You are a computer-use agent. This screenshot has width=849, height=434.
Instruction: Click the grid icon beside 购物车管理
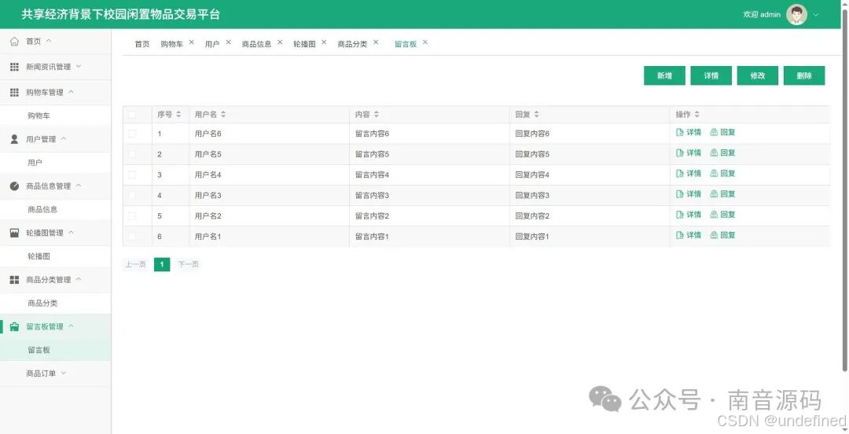point(15,92)
